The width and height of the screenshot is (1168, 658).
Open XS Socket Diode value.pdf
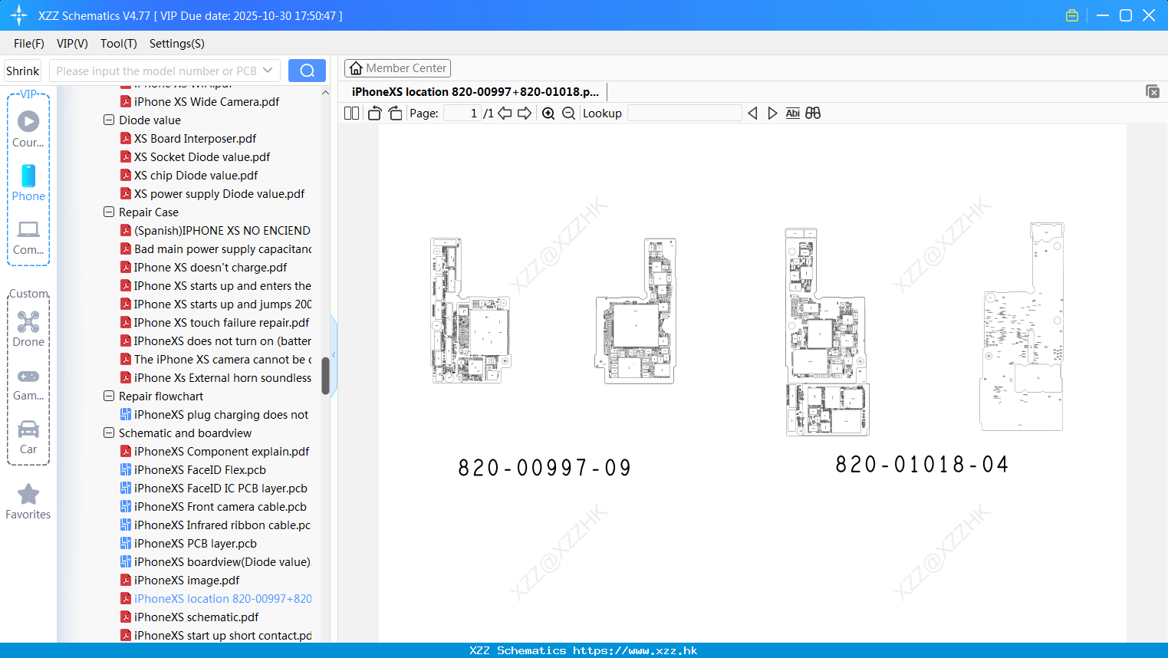coord(202,157)
